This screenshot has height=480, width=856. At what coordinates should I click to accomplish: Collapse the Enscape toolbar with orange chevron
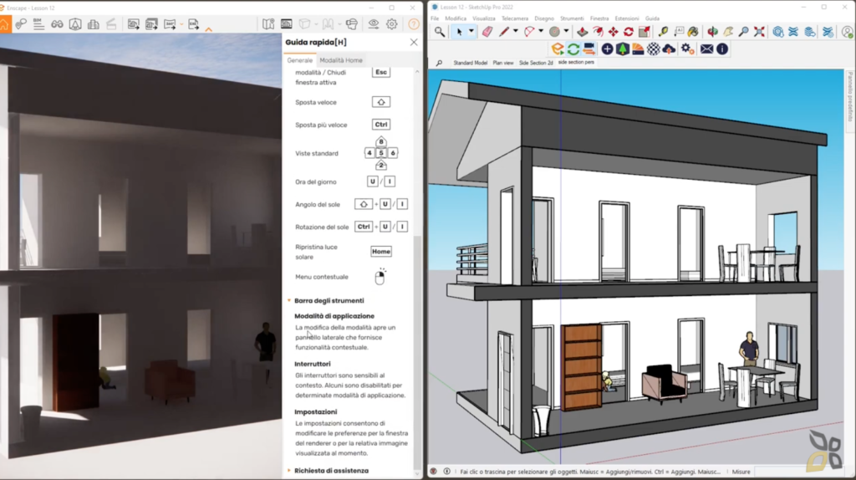208,29
